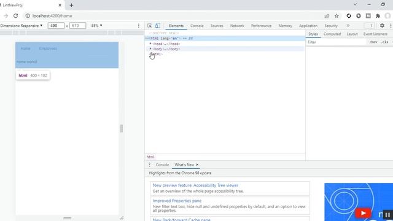Expand the head element node
The image size is (393, 221).
coord(150,44)
